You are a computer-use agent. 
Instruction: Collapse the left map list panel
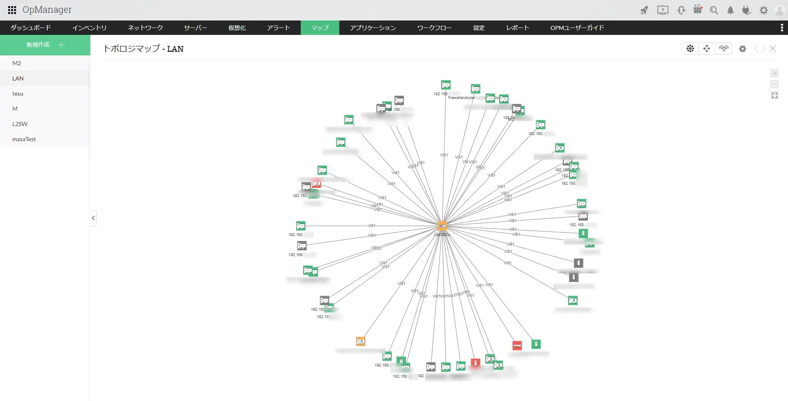[93, 218]
